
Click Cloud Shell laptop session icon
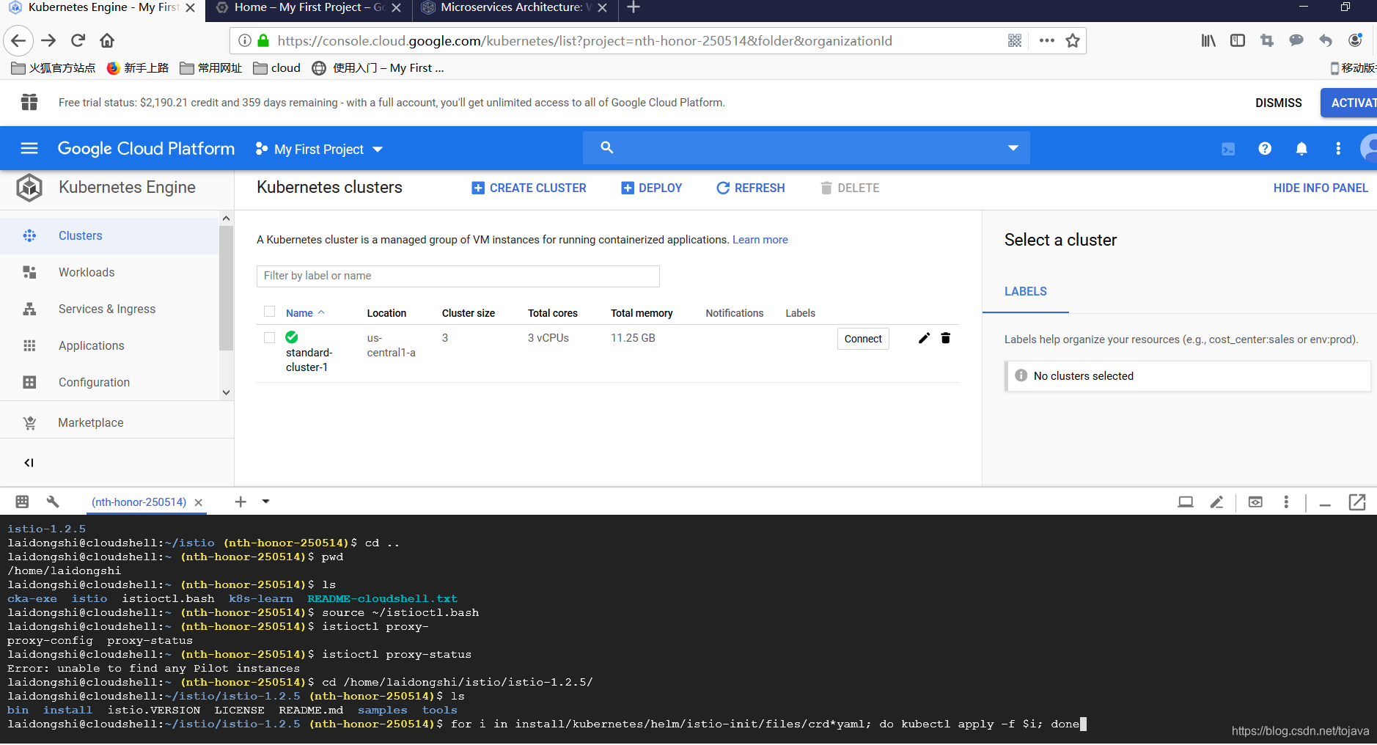pyautogui.click(x=1186, y=502)
